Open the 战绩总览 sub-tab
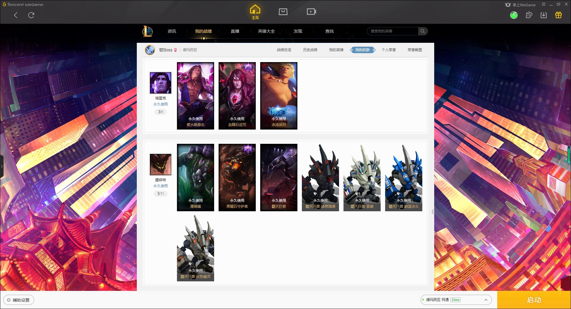Screen dimensions: 571x309 284,50
